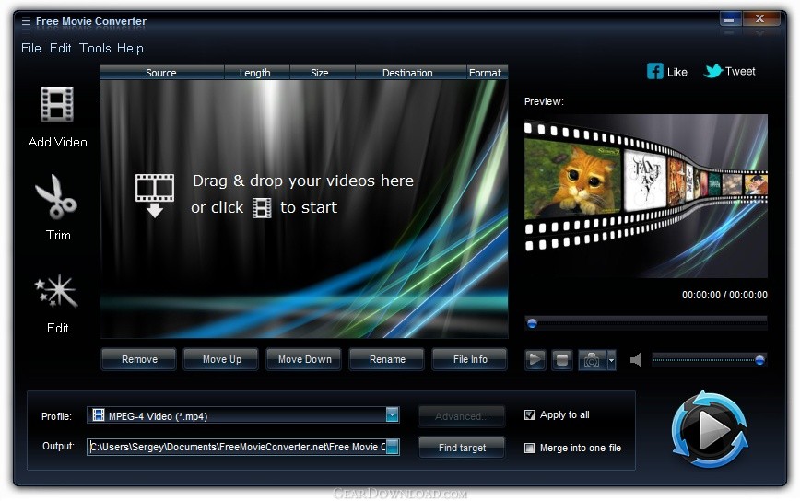Open the Profile format dropdown

coord(392,414)
